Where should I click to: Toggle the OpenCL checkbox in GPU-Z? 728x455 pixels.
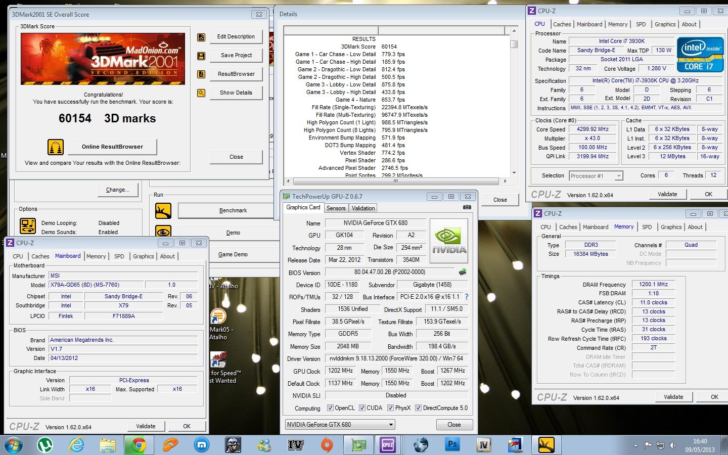(330, 408)
